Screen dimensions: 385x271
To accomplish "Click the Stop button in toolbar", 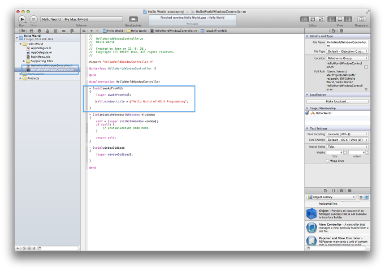I will point(33,19).
